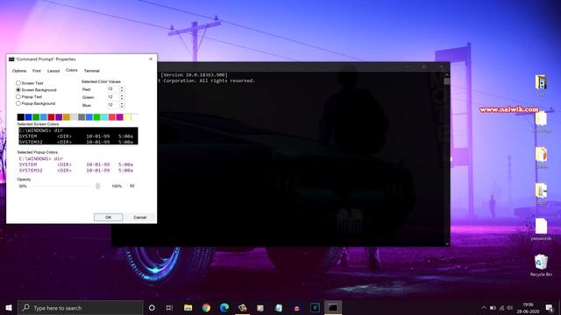Click the Opacity slider thumb
Viewport: 561px width, 315px height.
(x=97, y=185)
